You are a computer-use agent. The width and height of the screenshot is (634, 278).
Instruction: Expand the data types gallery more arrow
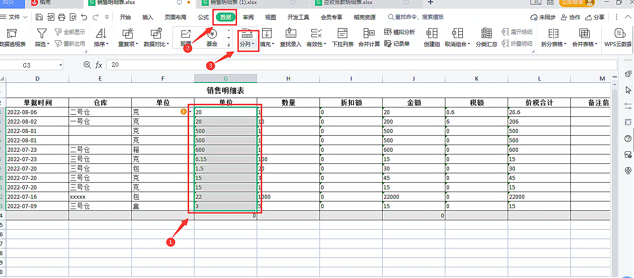229,45
